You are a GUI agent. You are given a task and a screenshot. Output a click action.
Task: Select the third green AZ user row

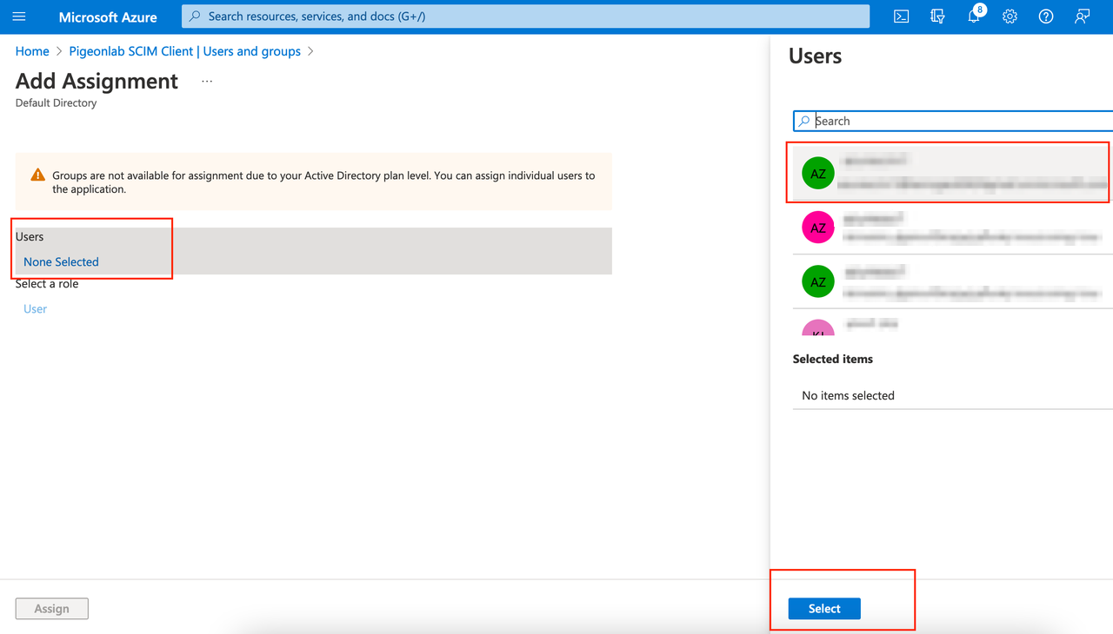click(953, 281)
